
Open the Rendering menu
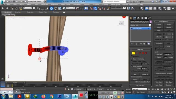pos(77,4)
